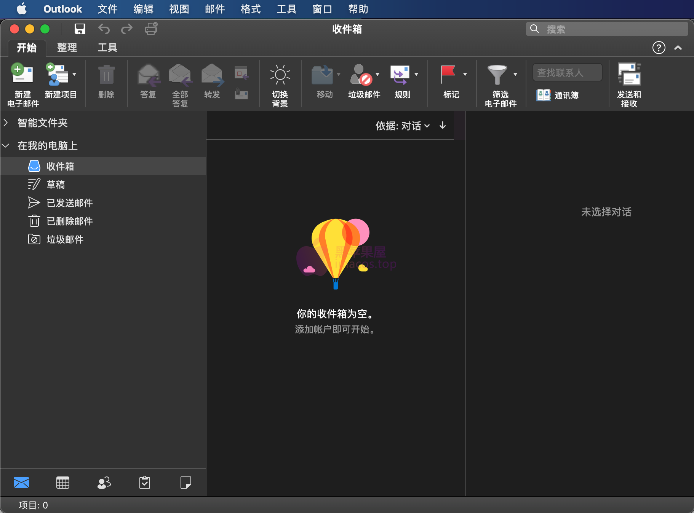Open the Junk Mail (垃圾邮件) ribbon dropdown arrow

click(377, 75)
